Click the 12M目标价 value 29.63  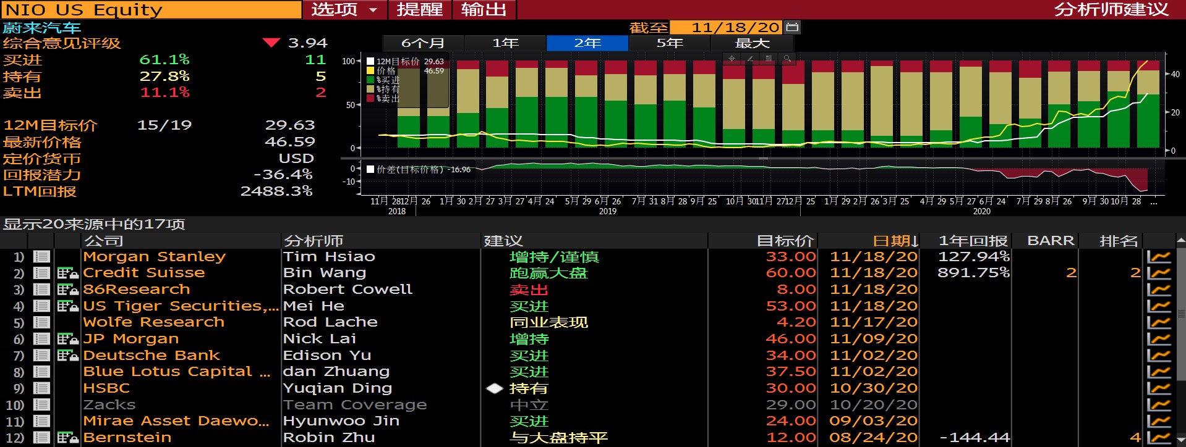click(x=290, y=125)
